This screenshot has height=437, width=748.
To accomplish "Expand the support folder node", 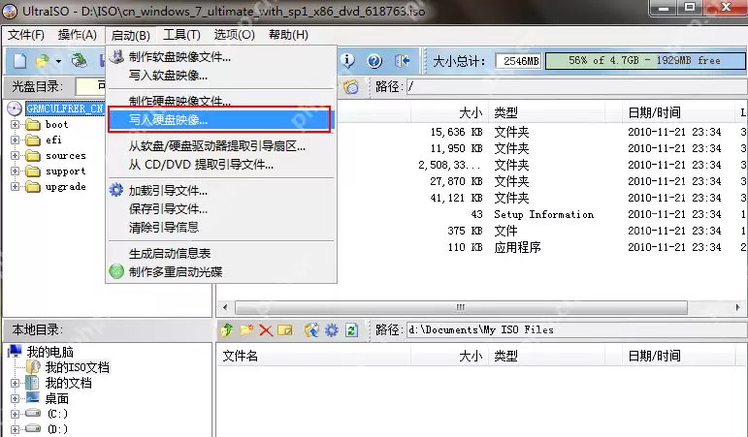I will (15, 172).
